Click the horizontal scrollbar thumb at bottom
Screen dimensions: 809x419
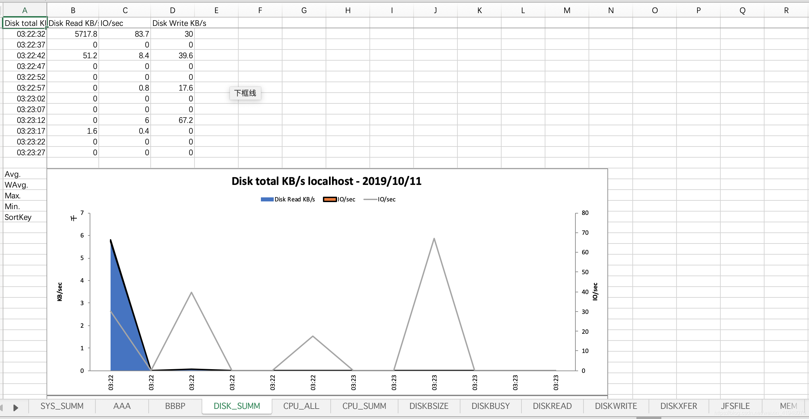(649, 418)
